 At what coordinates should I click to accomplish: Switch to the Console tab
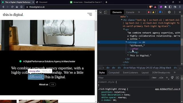[130, 12]
